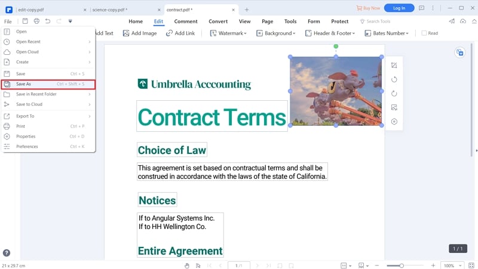Click the fullscreen icon in status bar
This screenshot has height=269, width=478.
(x=471, y=265)
